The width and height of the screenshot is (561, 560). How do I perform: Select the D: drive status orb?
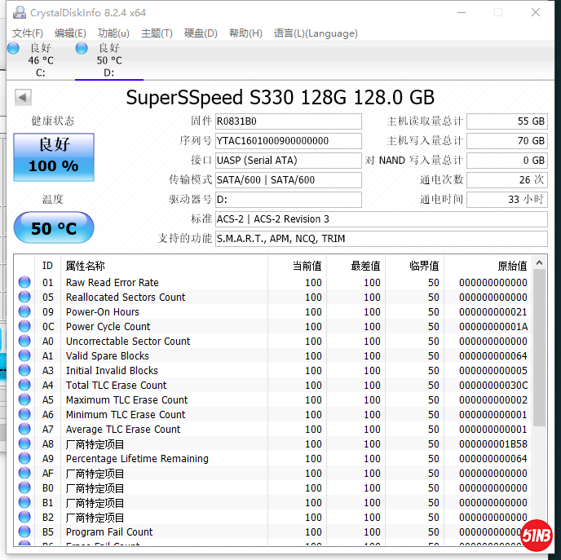coord(82,48)
